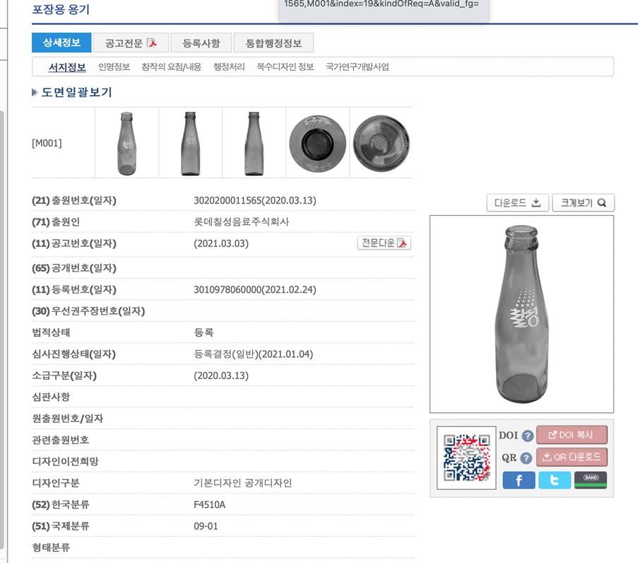Click the download arrow icon on 다운로드
The width and height of the screenshot is (638, 563).
pyautogui.click(x=536, y=202)
